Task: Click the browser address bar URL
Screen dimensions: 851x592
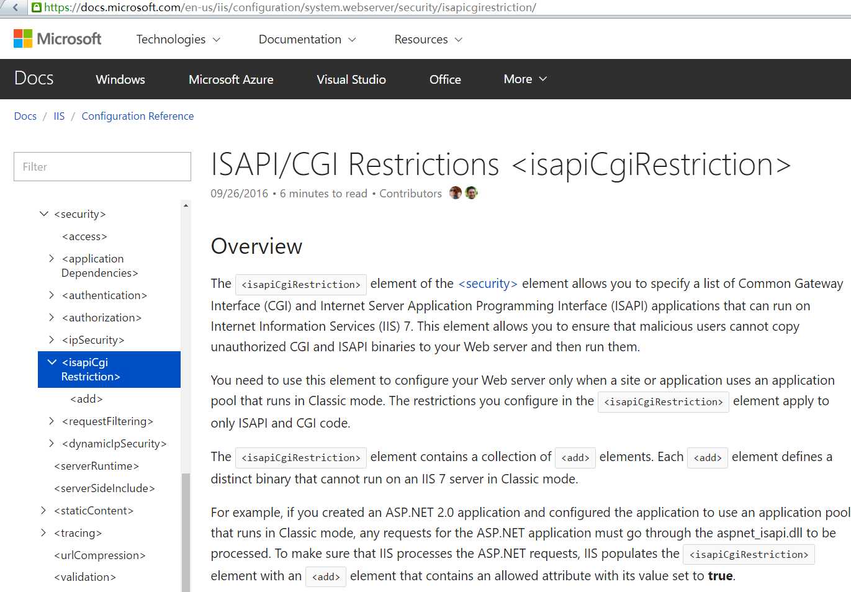Action: point(290,7)
